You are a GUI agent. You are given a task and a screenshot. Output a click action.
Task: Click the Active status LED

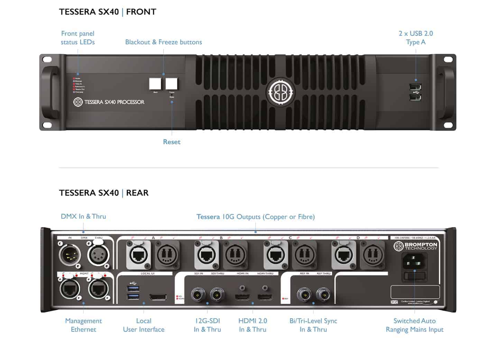[74, 79]
